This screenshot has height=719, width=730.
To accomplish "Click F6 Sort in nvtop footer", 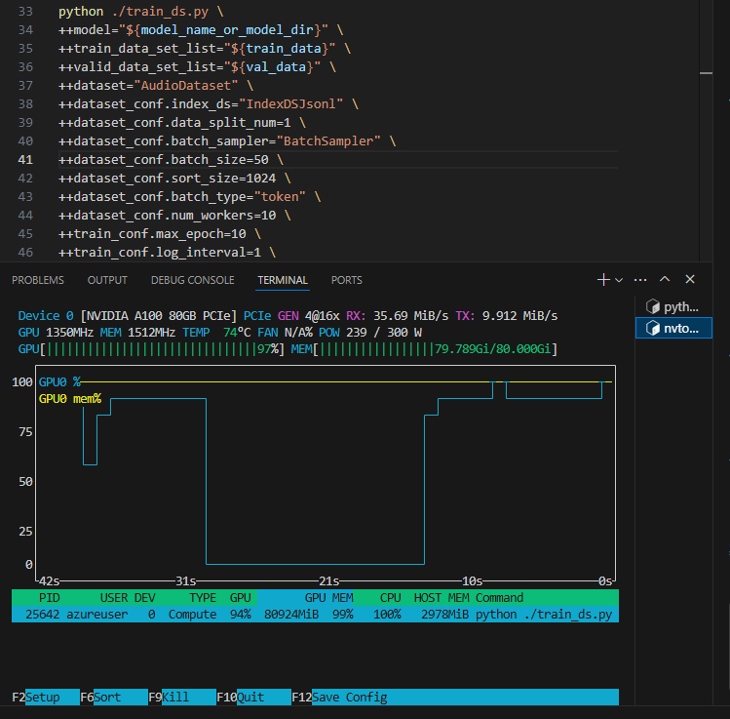I will click(x=107, y=698).
